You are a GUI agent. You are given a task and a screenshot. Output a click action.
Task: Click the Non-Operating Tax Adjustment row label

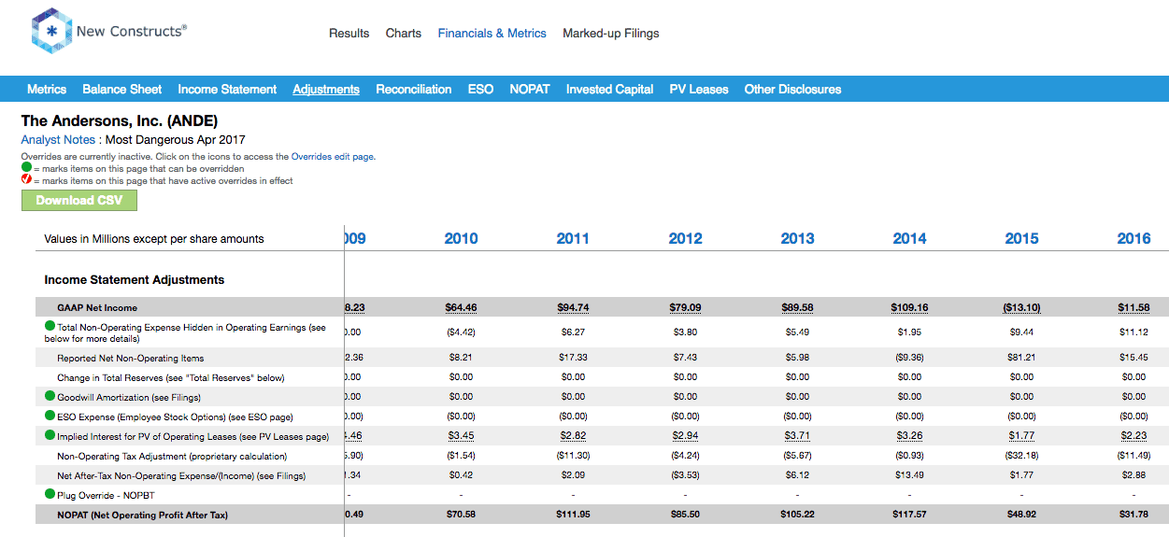click(x=172, y=456)
